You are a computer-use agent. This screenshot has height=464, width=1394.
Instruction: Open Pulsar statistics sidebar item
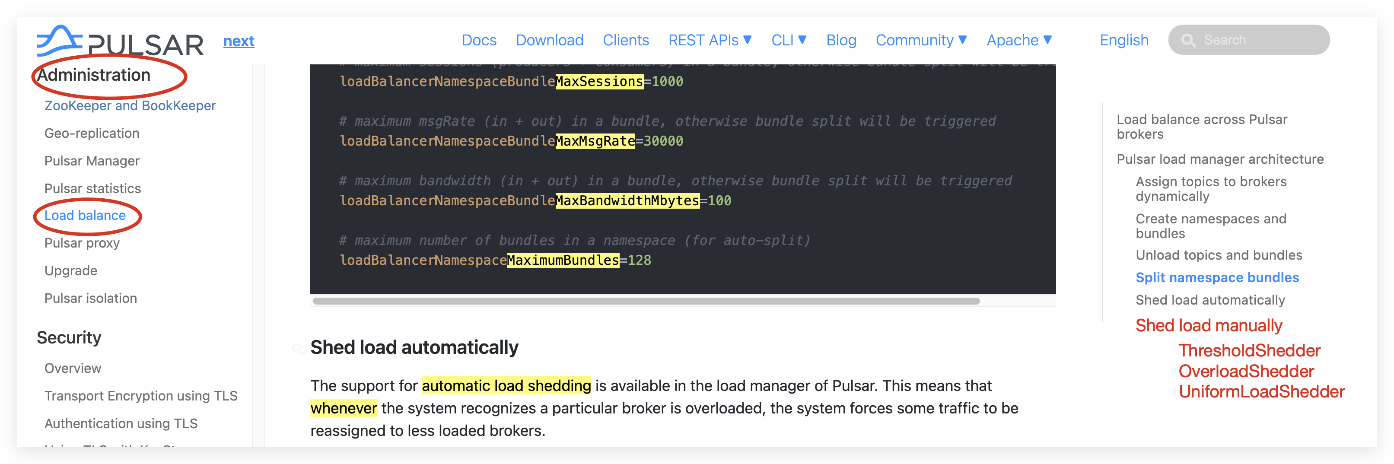point(92,188)
